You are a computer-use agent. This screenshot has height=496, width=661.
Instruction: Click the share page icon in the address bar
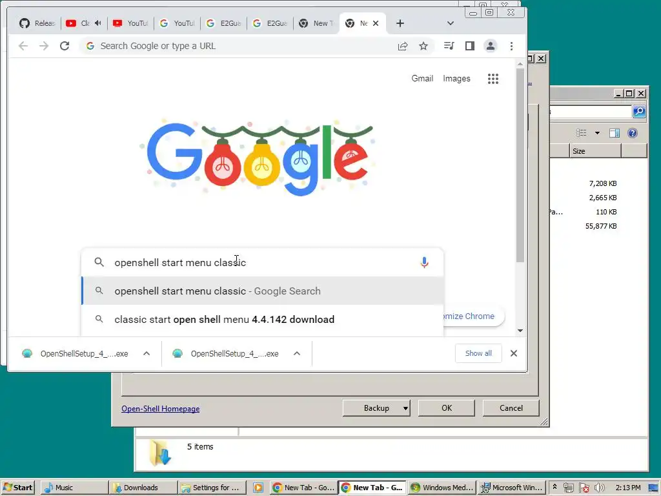tap(403, 46)
